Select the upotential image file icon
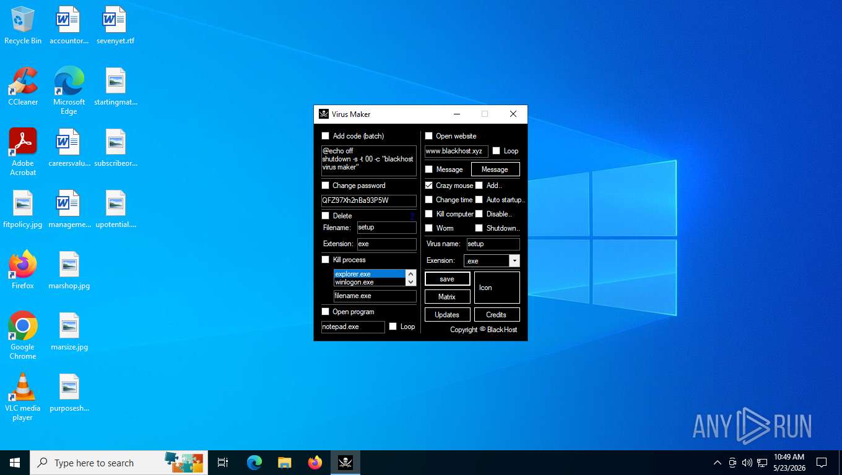Viewport: 842px width, 475px height. click(x=115, y=209)
